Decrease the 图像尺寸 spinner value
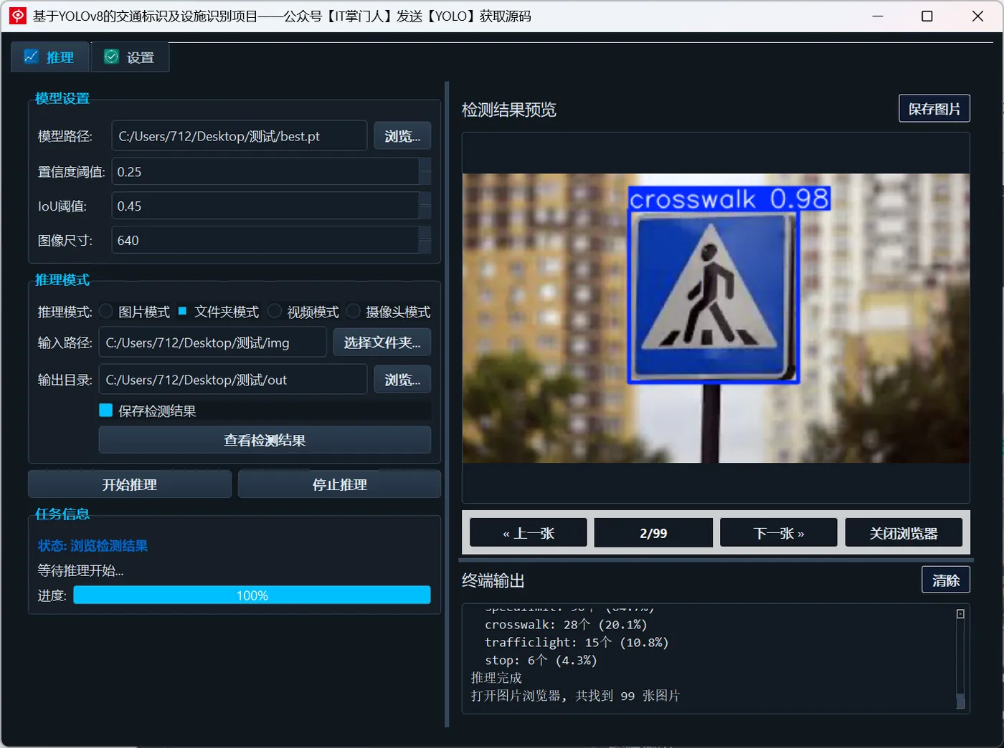 (x=425, y=247)
